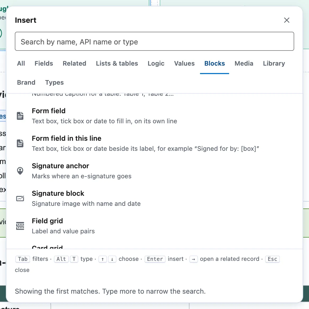Click the 'Showing the first matches' message

[110, 291]
